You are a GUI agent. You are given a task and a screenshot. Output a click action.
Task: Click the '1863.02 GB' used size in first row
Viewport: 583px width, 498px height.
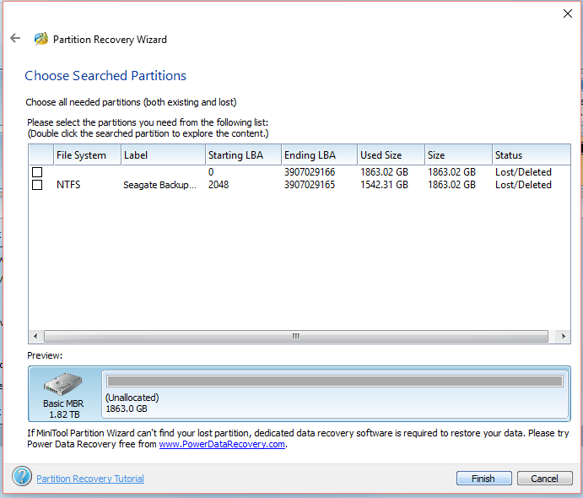click(384, 172)
